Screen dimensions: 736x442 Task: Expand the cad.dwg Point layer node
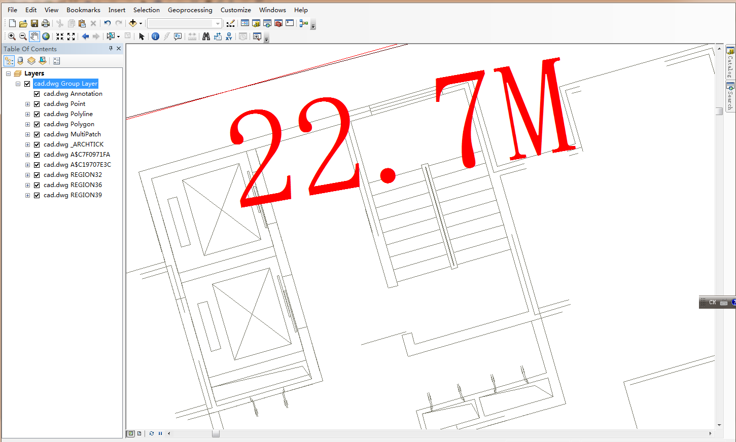[x=27, y=104]
